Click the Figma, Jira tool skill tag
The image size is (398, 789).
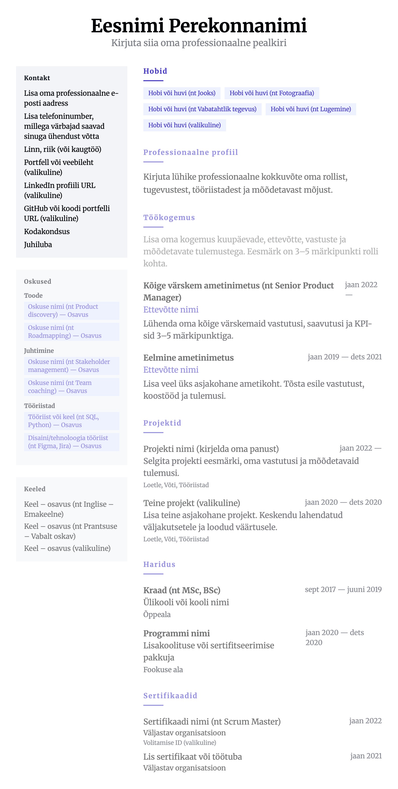71,442
